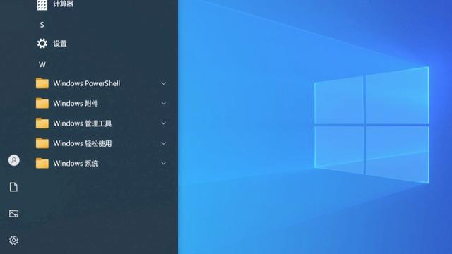Select the Windows PowerShell label
Screen dimensions: 452x254
click(86, 83)
